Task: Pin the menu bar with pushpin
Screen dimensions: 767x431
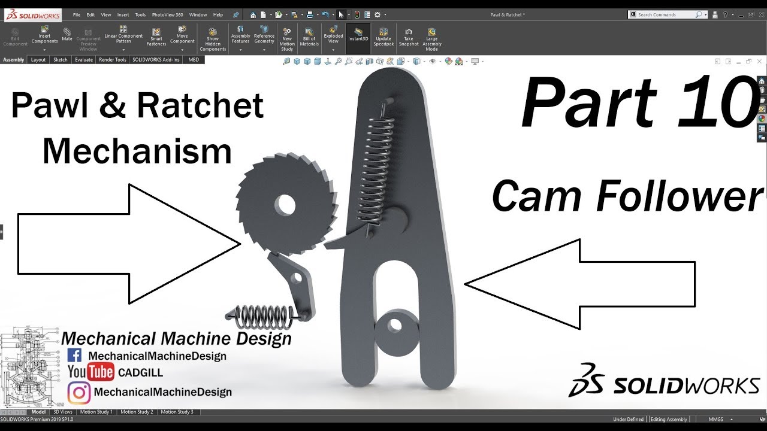Action: 235,14
